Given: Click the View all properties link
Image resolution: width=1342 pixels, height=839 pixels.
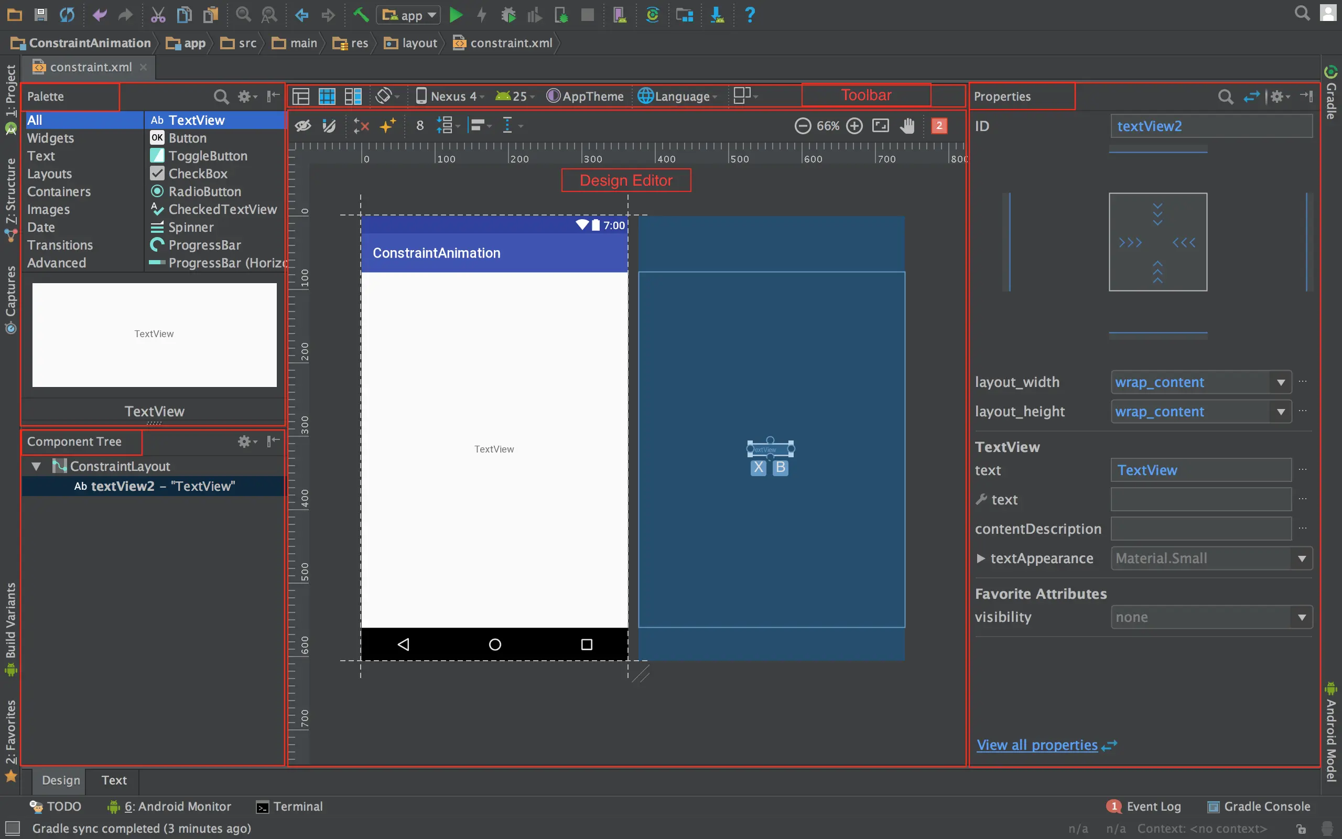Looking at the screenshot, I should point(1037,745).
